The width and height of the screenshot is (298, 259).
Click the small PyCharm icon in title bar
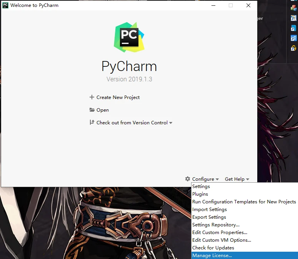(x=5, y=5)
